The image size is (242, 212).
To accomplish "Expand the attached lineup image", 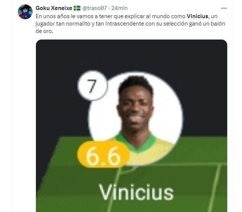I will (132, 126).
